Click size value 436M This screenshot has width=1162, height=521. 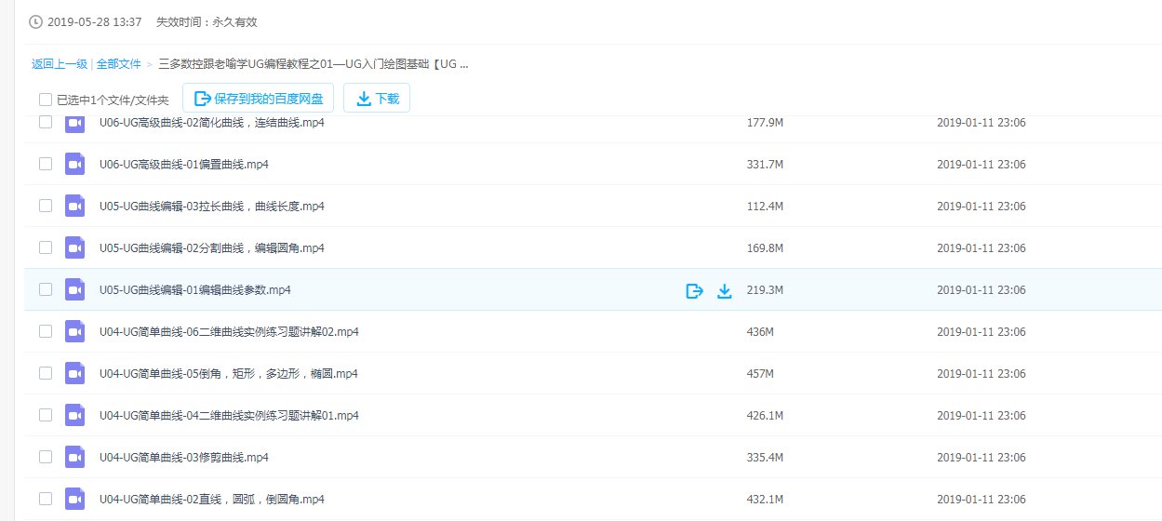click(x=760, y=331)
